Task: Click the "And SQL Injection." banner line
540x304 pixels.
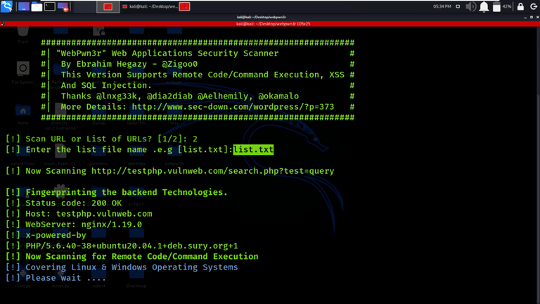Action: [x=106, y=85]
